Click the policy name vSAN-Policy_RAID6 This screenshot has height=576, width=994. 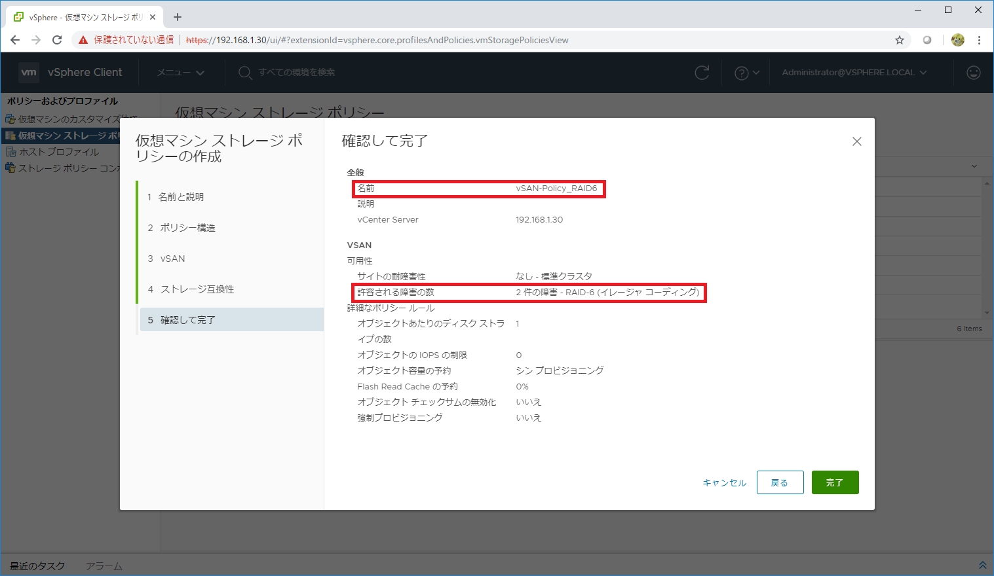pyautogui.click(x=556, y=189)
